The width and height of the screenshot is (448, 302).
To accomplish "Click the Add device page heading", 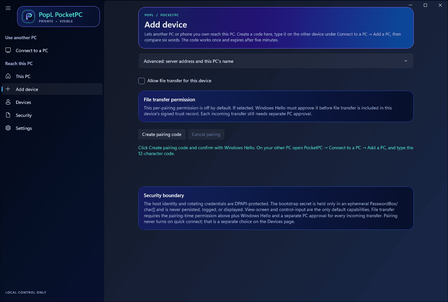I will coord(166,25).
